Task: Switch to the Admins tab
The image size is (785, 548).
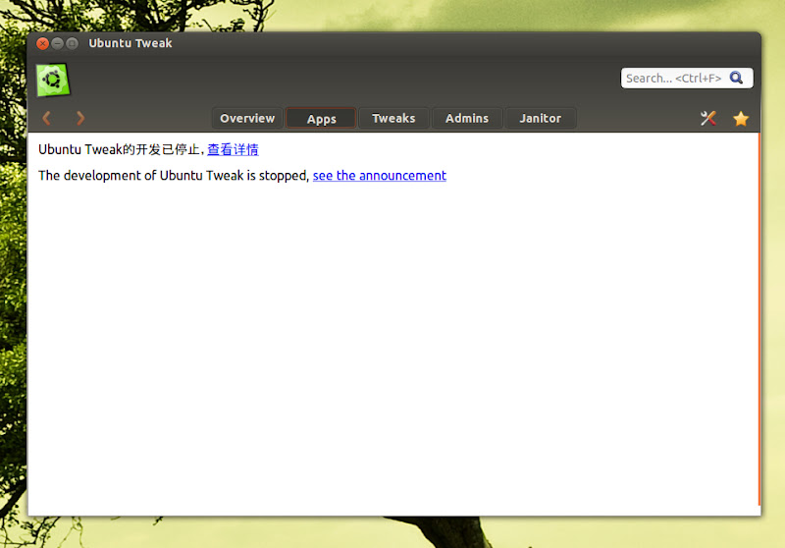Action: (x=467, y=118)
